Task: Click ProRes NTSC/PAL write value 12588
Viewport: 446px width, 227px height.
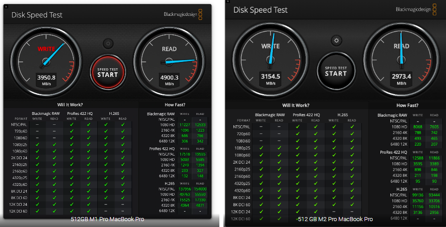Action: coord(418,158)
